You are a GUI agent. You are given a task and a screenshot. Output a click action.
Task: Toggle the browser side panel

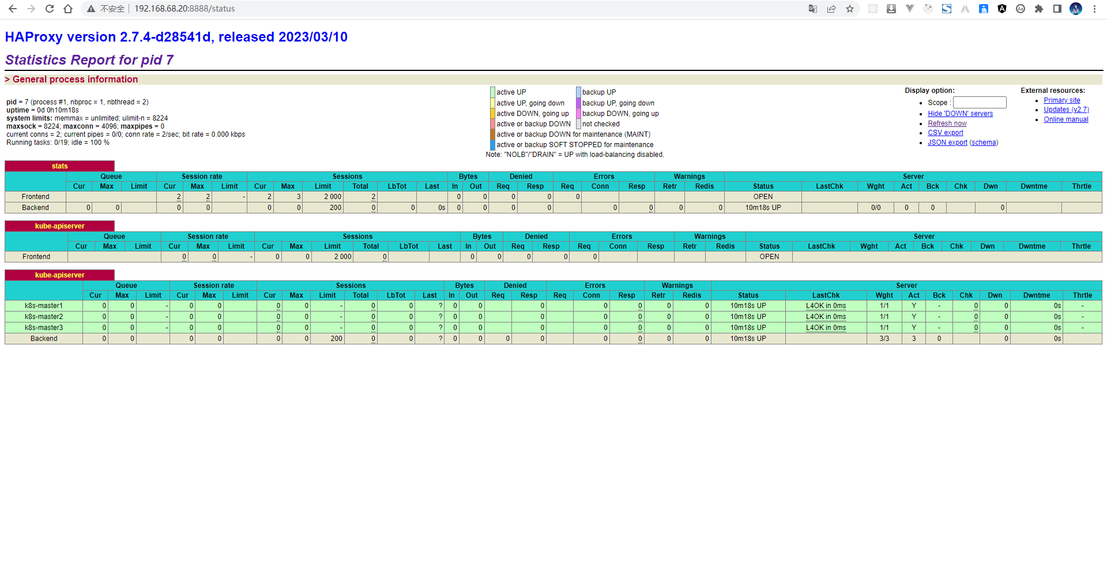(x=1057, y=9)
